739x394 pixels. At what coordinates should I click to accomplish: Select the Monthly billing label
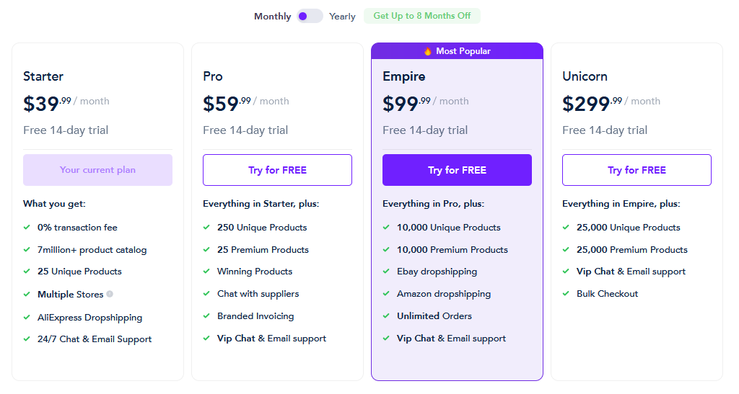(272, 17)
